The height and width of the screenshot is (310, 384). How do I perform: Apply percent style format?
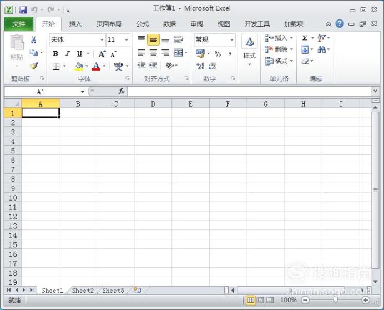[218, 54]
